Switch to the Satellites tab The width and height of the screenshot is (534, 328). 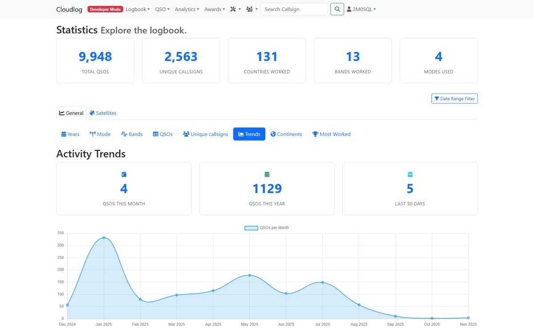pyautogui.click(x=102, y=113)
